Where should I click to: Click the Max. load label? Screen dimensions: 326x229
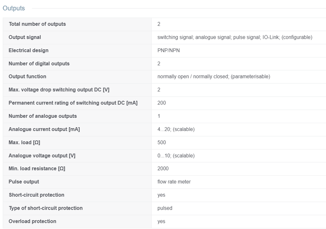click(24, 142)
